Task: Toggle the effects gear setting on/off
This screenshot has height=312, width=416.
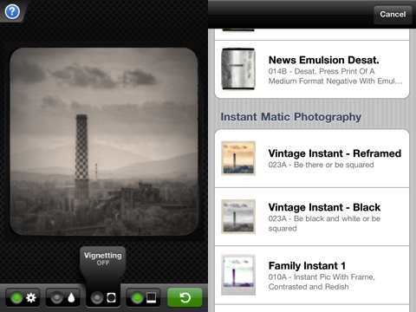Action: 23,297
